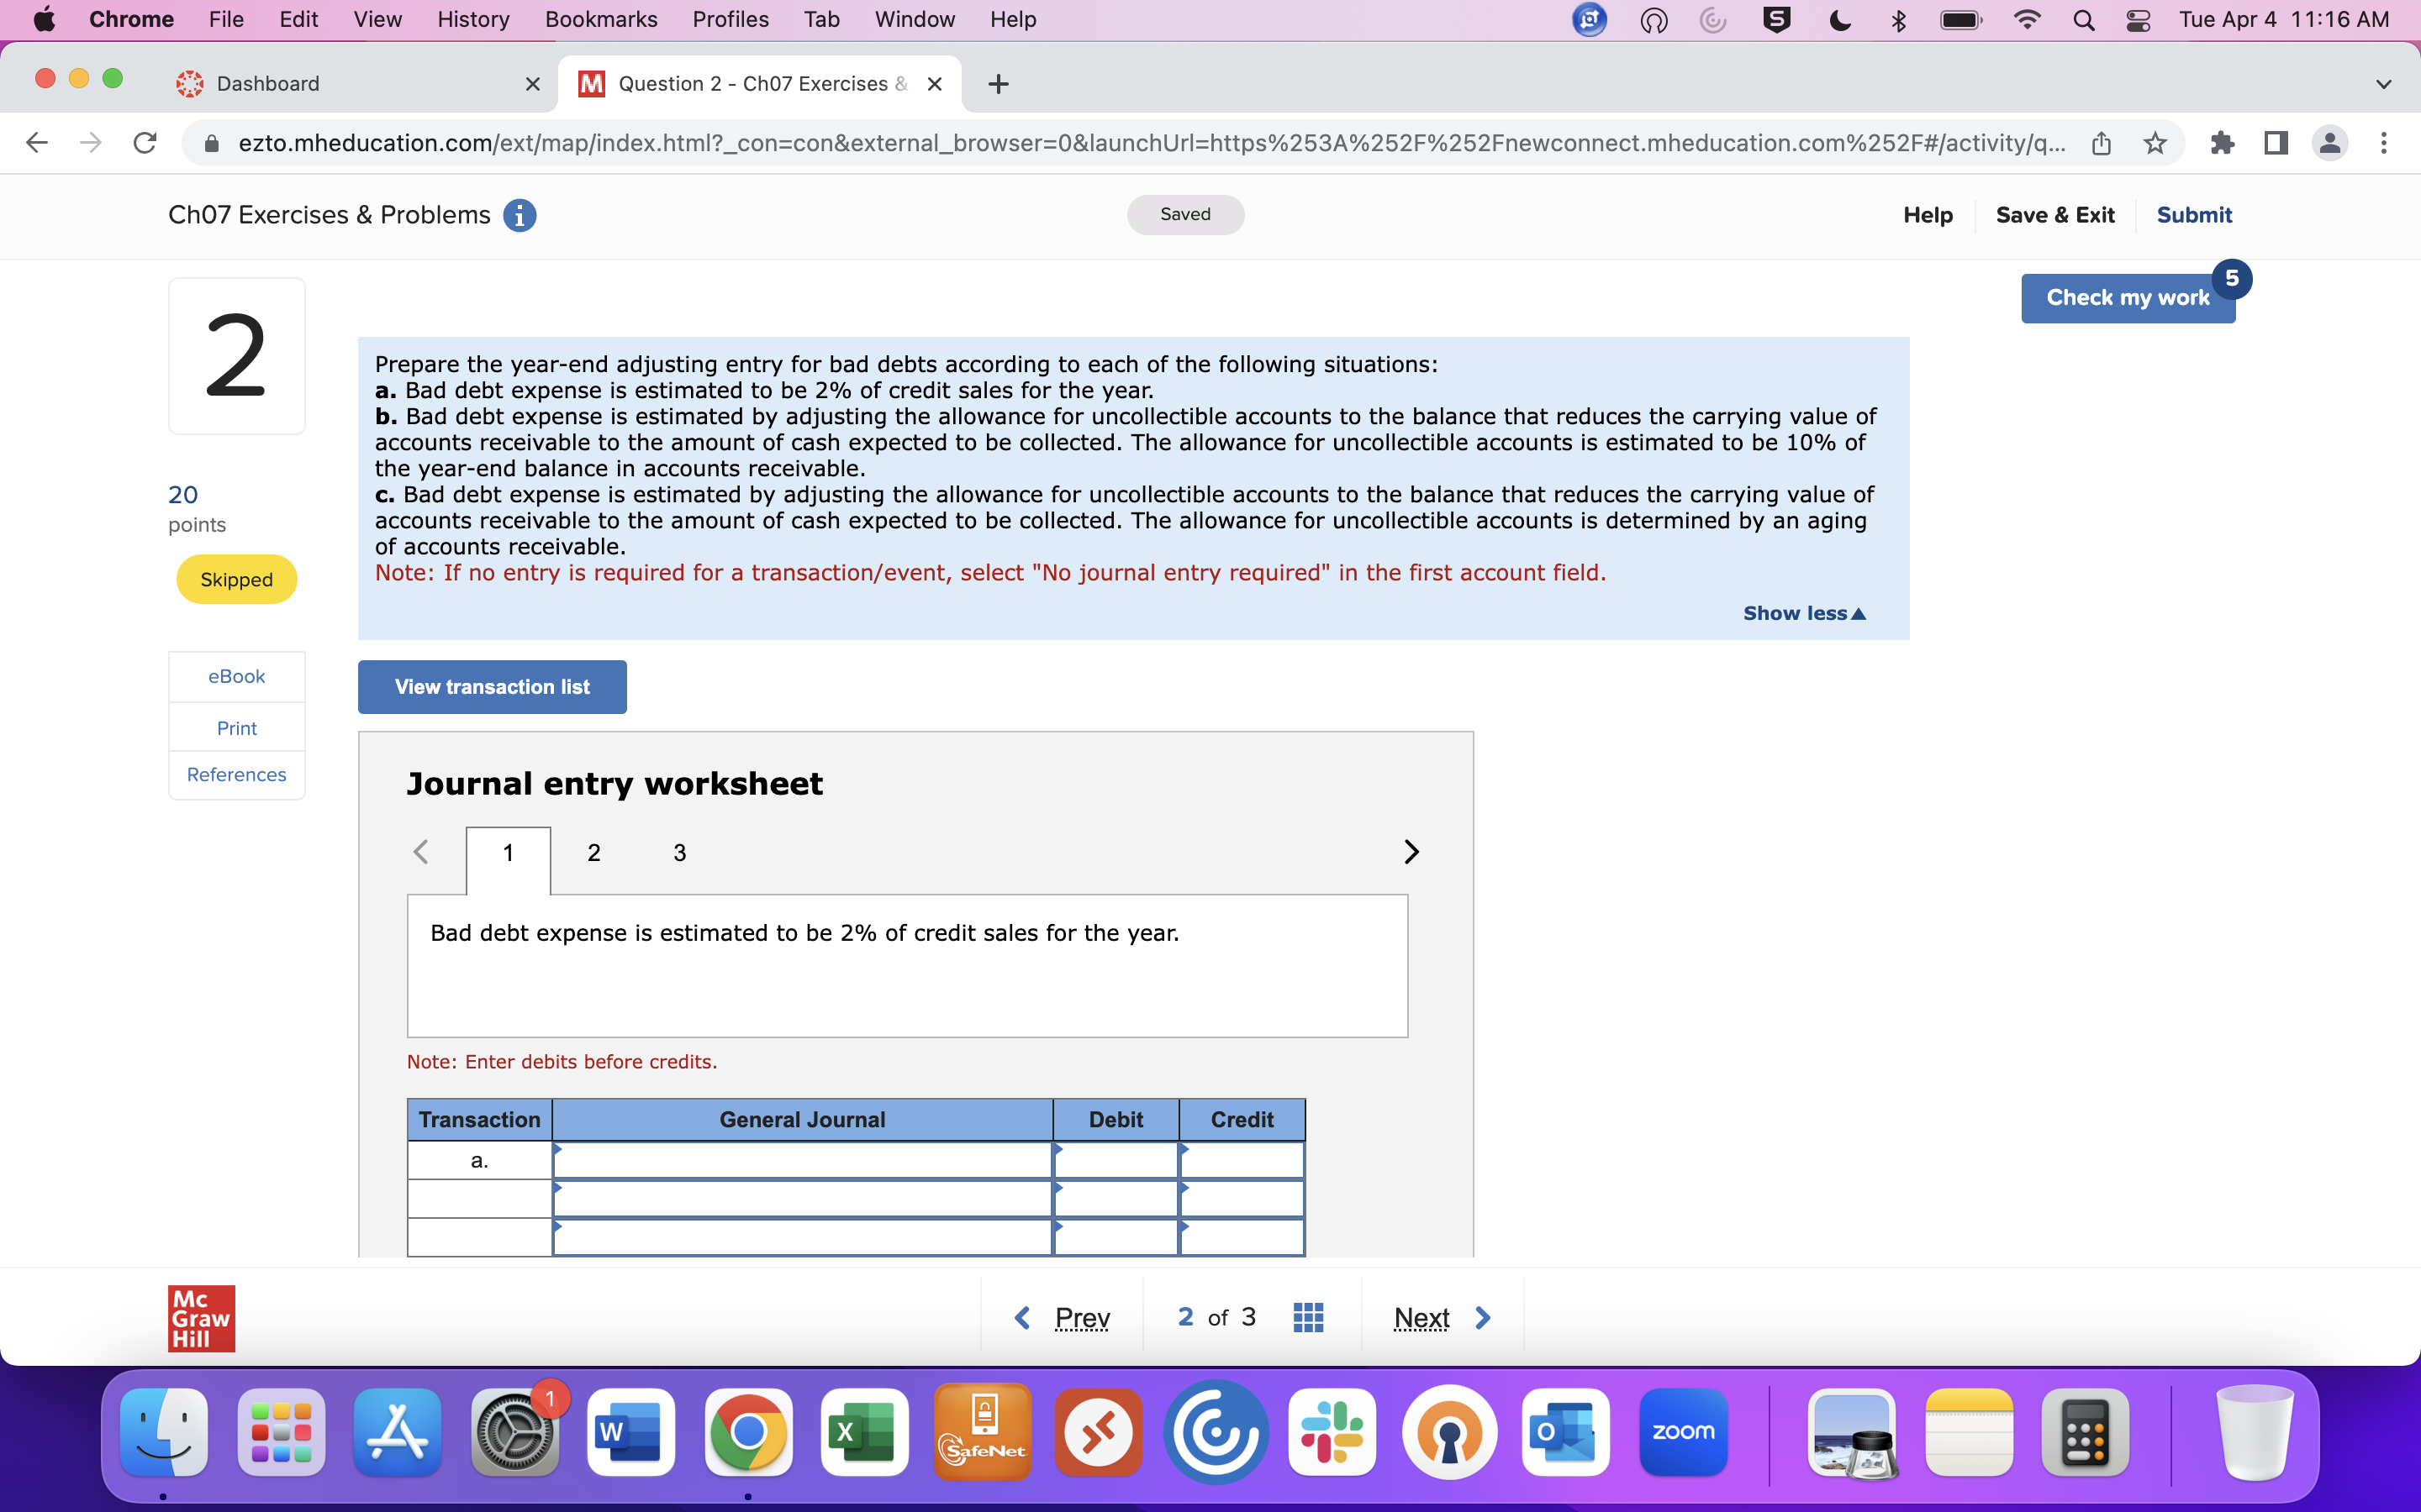
Task: Open Slack from the dock
Action: [1332, 1432]
